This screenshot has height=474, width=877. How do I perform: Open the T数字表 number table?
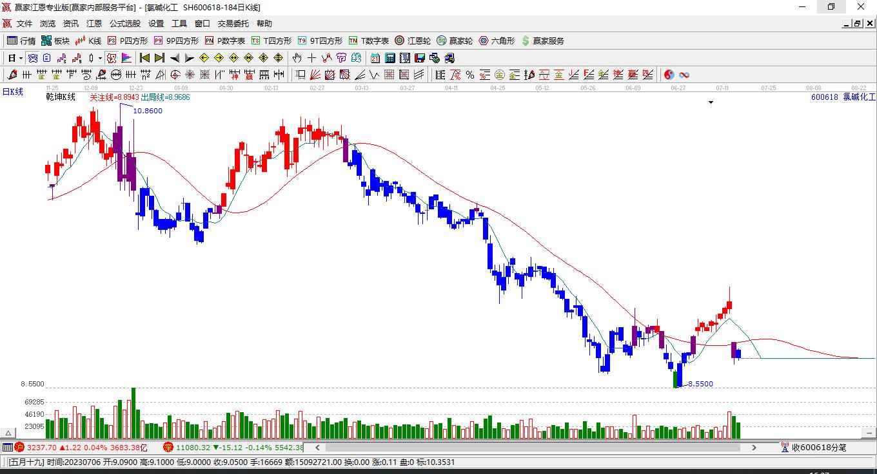[x=368, y=41]
